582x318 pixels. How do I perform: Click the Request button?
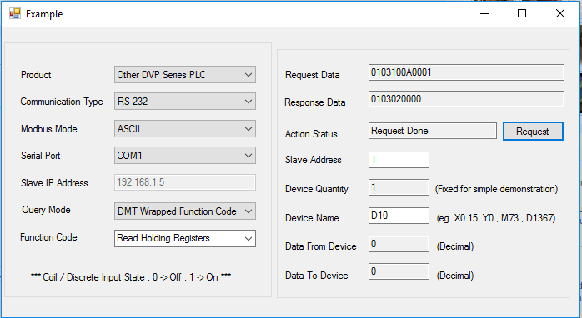tap(533, 132)
